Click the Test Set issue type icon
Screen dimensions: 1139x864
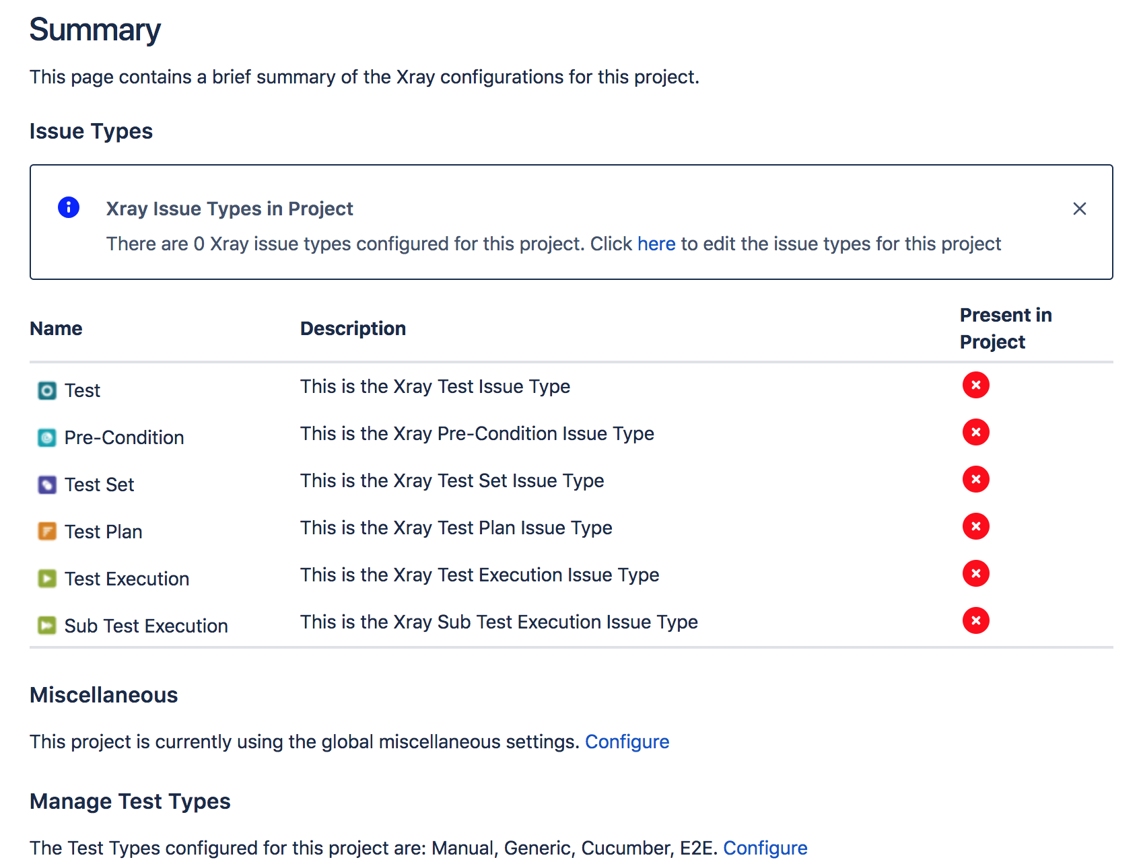(47, 484)
